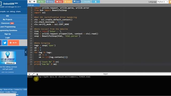Click the Login sidebar link
This screenshot has height=96, width=171.
click(x=7, y=38)
